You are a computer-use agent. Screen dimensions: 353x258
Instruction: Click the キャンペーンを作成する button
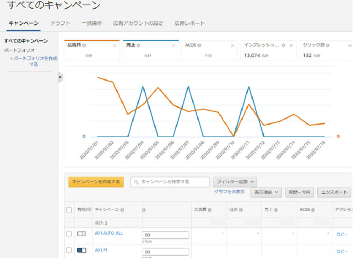(x=96, y=182)
